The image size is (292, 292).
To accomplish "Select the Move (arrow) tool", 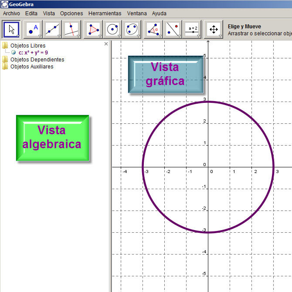I will 11,29.
